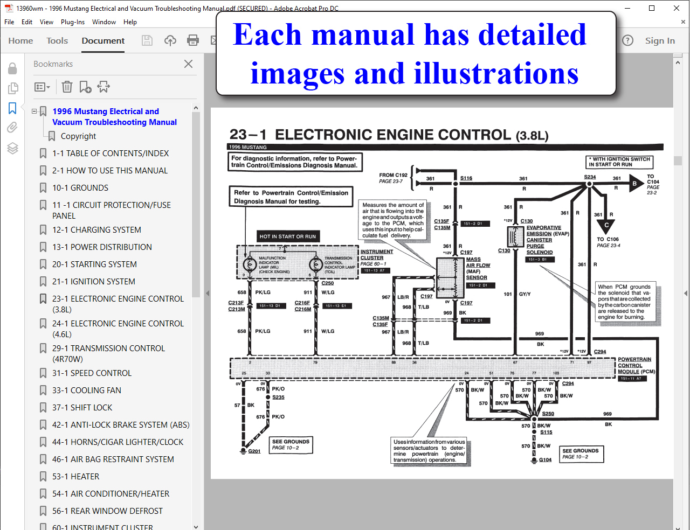Image resolution: width=690 pixels, height=530 pixels.
Task: Switch to the Home tab
Action: (x=20, y=40)
